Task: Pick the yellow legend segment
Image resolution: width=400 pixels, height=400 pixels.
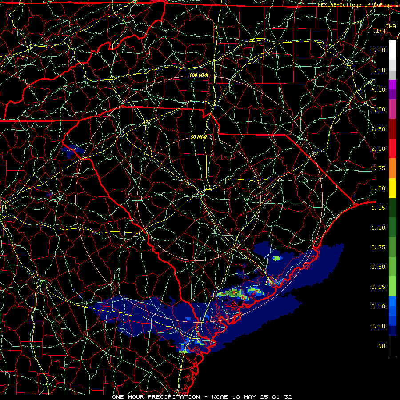Action: (x=392, y=188)
